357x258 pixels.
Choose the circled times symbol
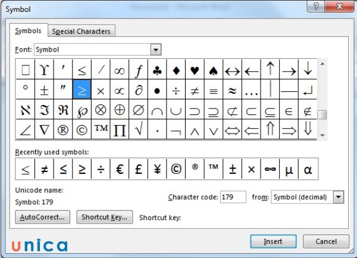pos(101,109)
